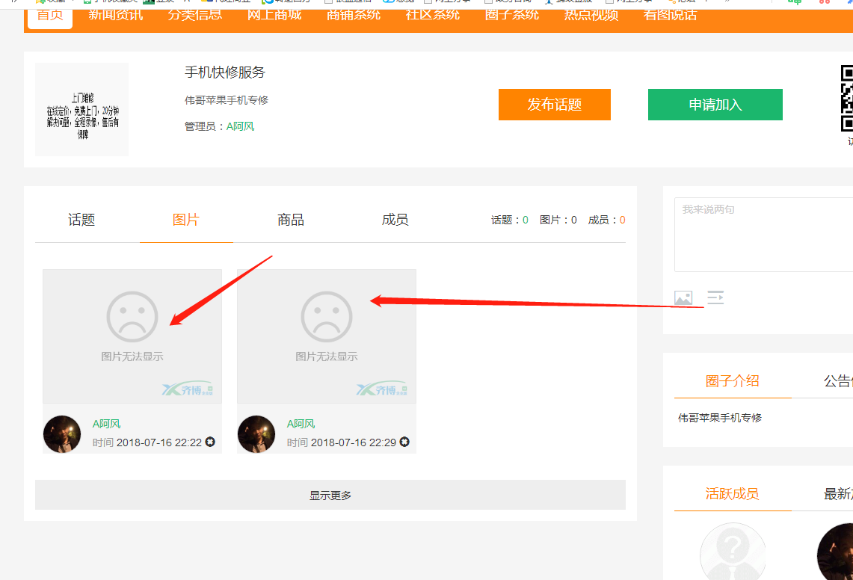The image size is (853, 580).
Task: Click A阿风 avatar on second photo card
Action: (x=256, y=434)
